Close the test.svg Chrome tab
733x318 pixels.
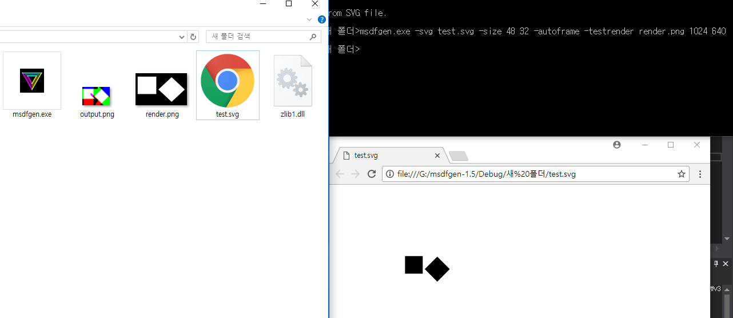click(437, 156)
